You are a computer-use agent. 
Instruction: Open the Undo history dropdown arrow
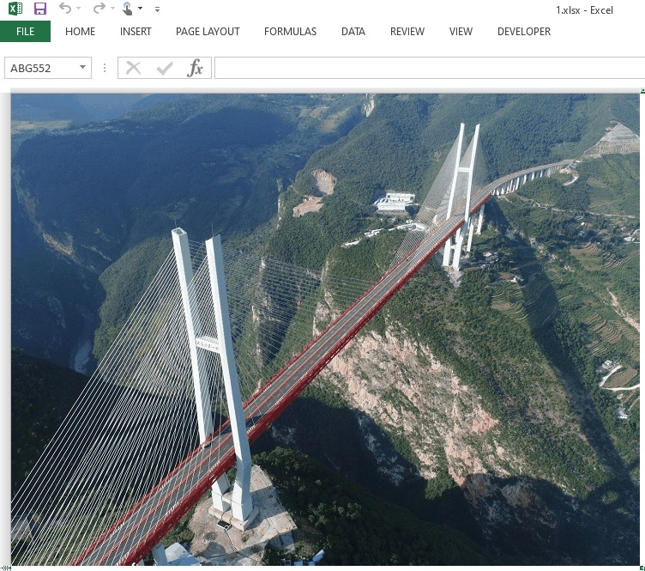78,9
